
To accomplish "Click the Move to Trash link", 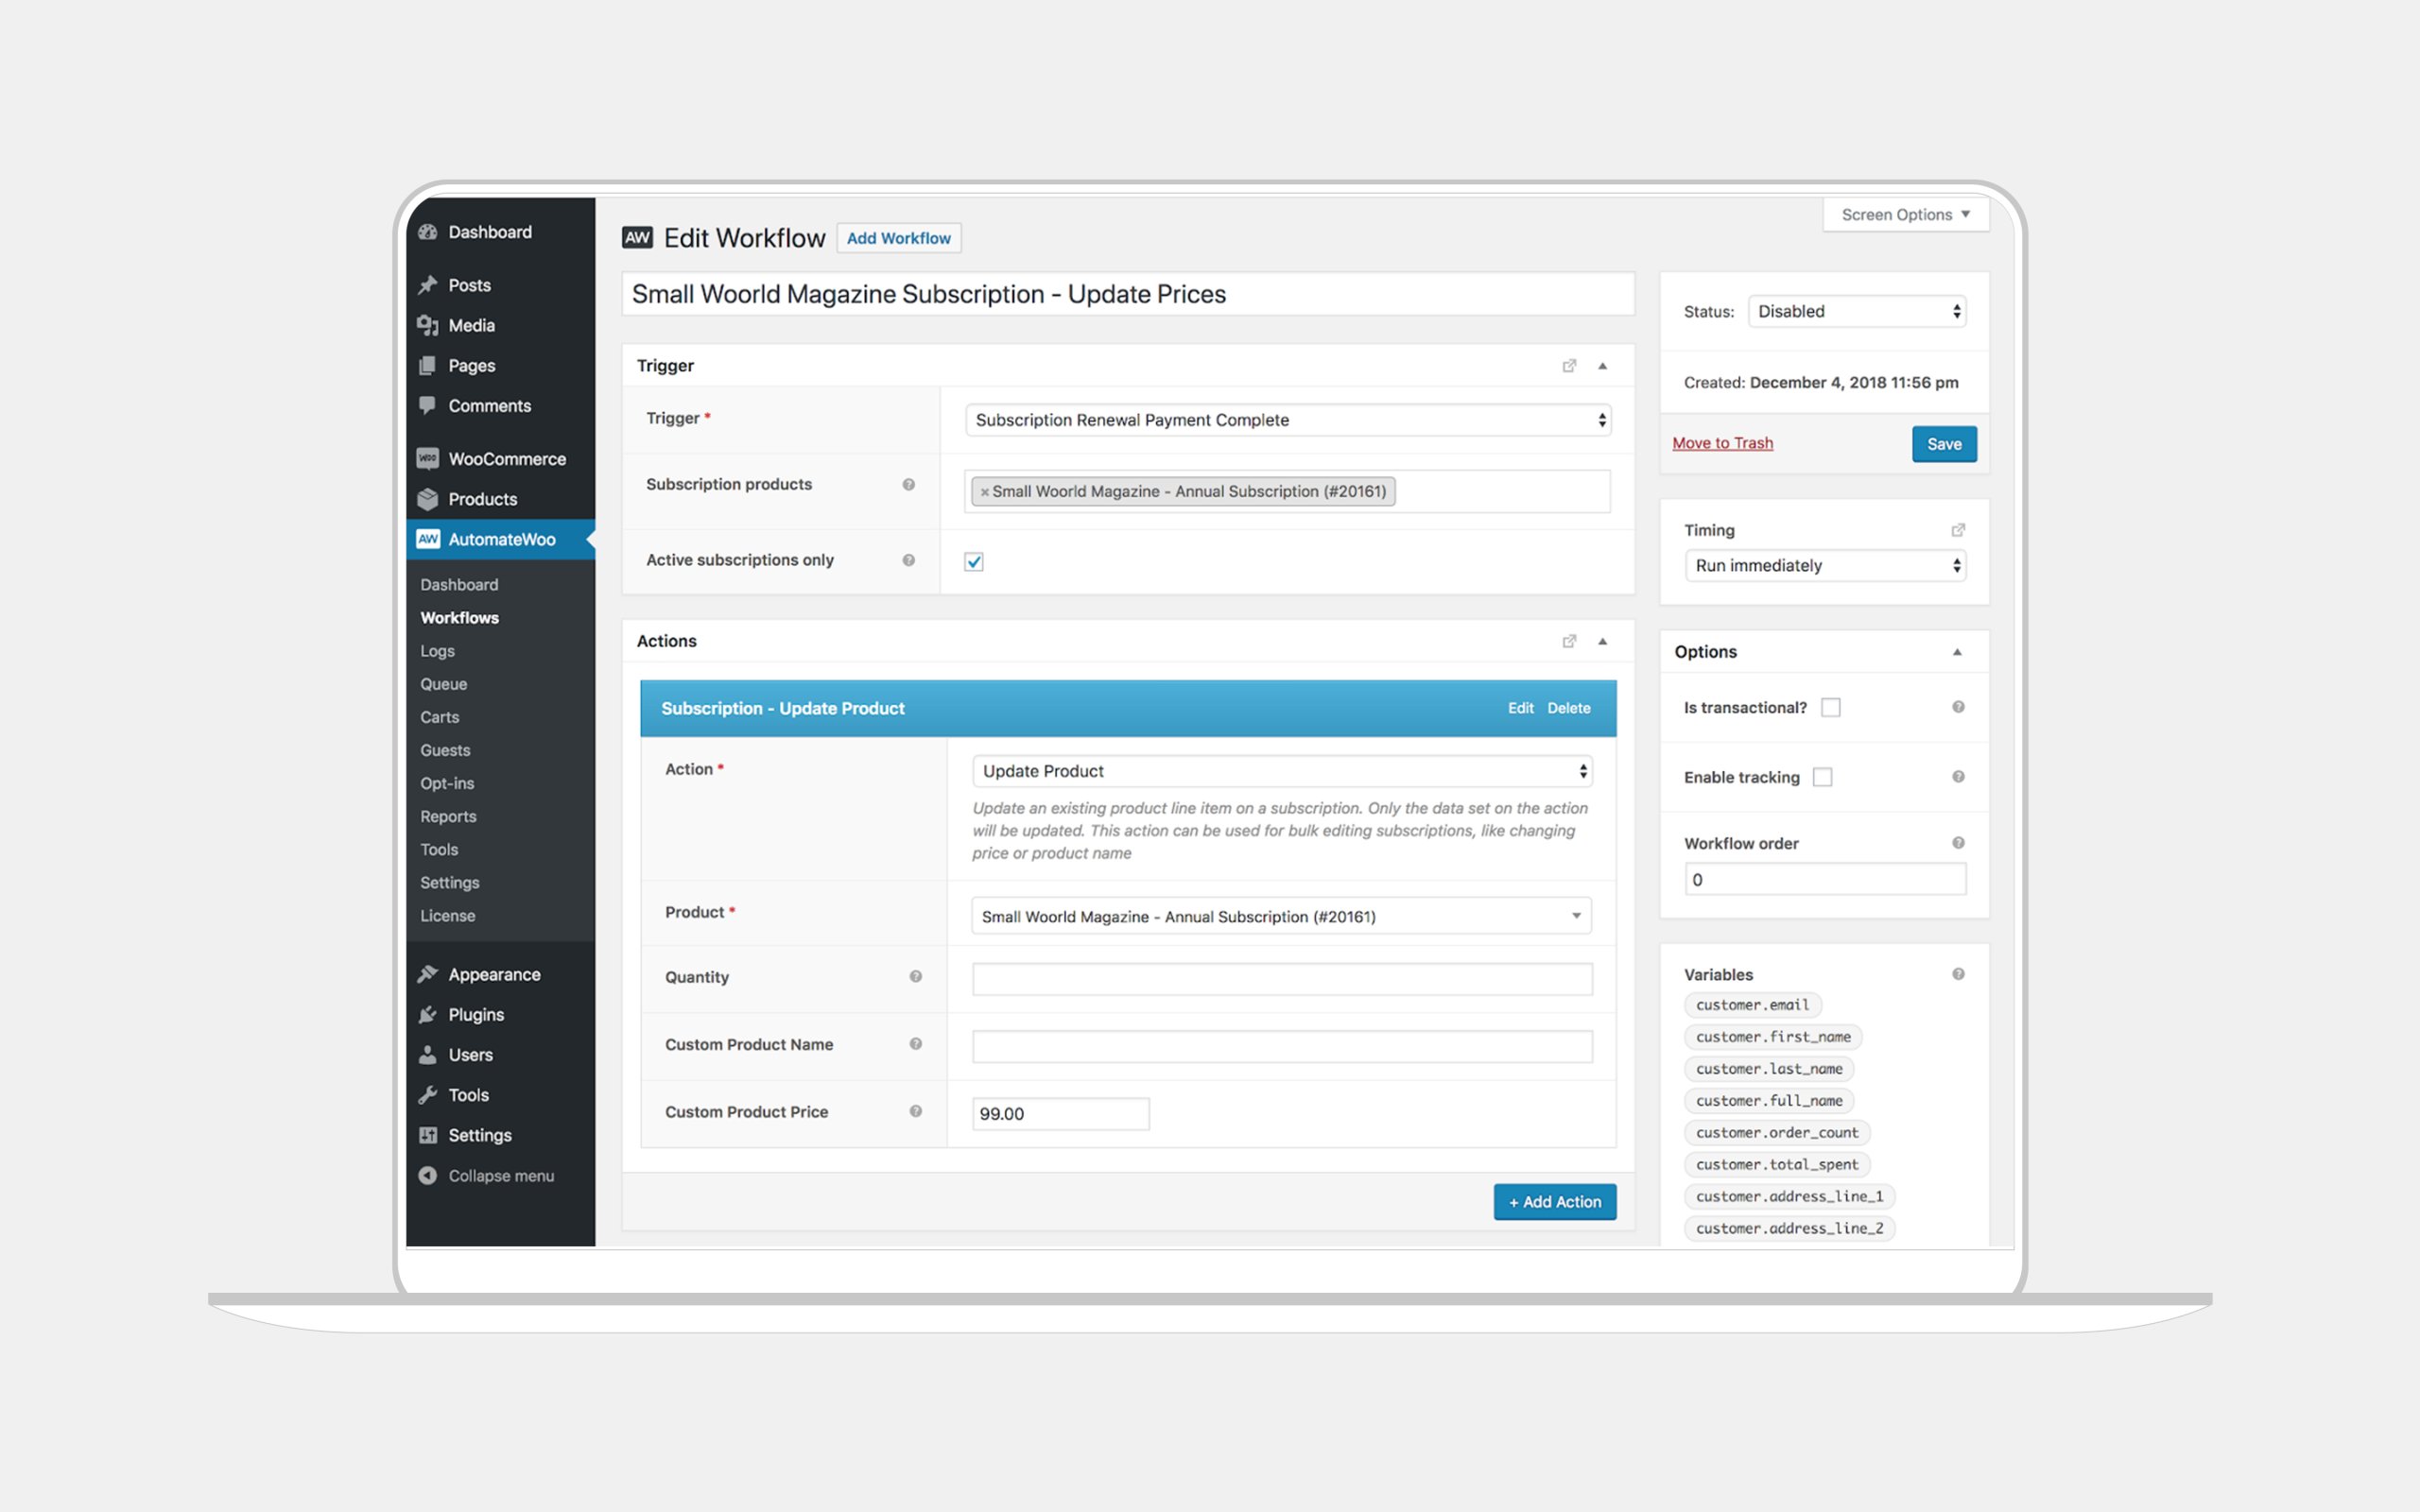I will coord(1722,443).
